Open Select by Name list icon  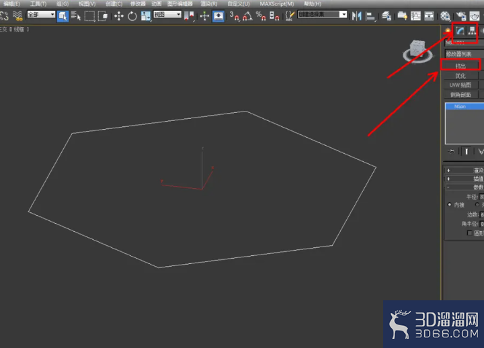tap(75, 15)
